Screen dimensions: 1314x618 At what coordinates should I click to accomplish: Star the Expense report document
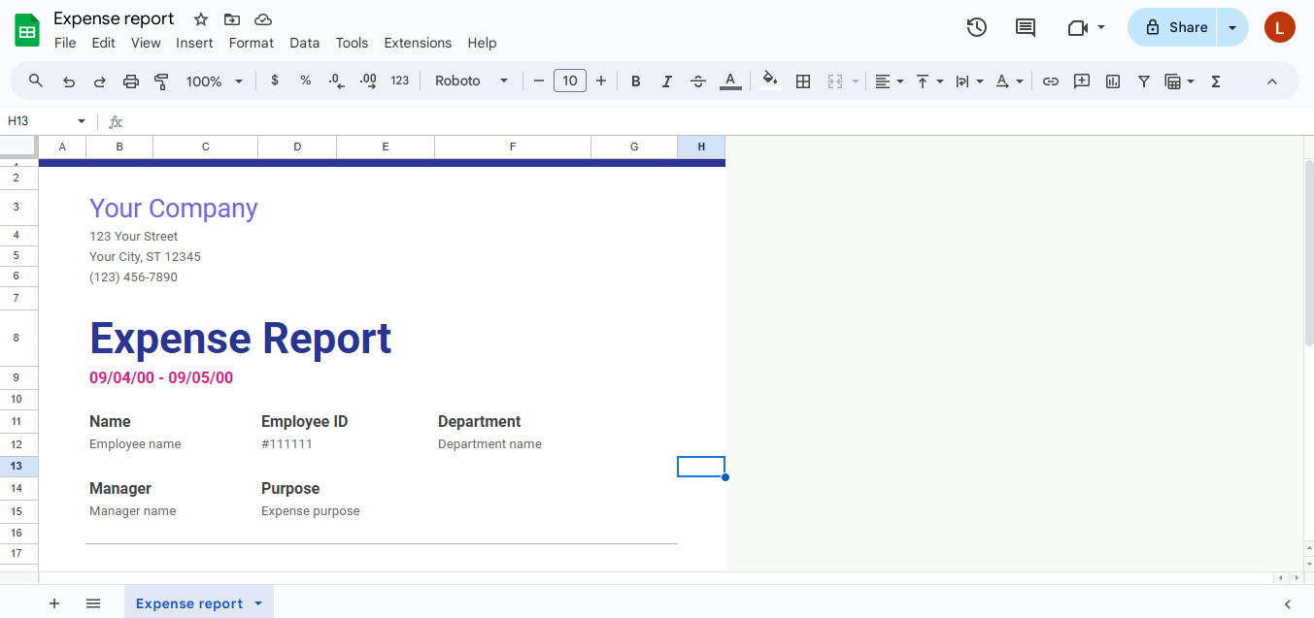tap(200, 18)
